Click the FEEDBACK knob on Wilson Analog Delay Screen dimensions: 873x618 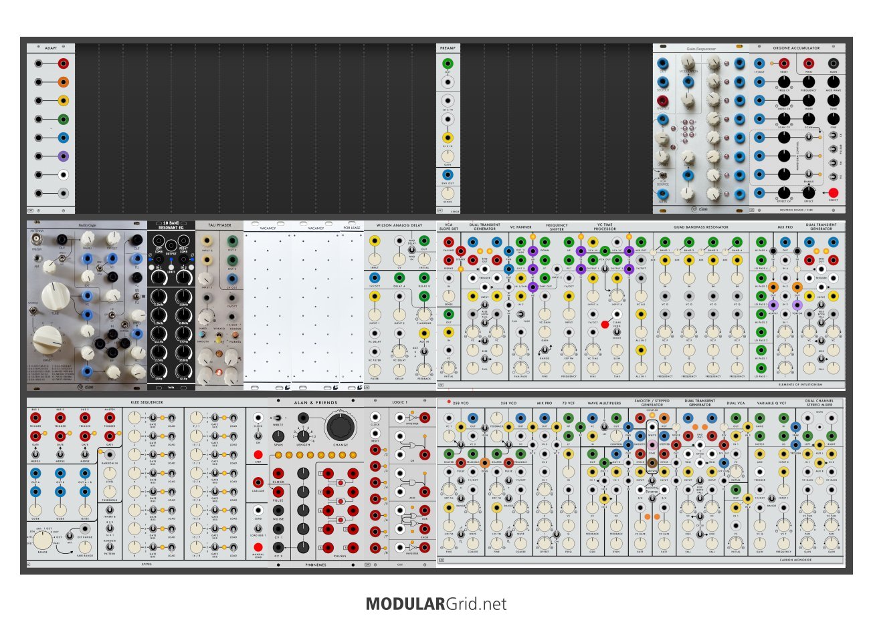pos(424,369)
